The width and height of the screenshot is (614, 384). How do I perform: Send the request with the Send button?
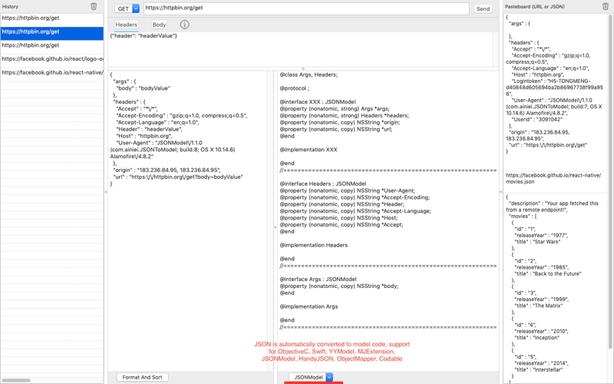click(x=483, y=8)
